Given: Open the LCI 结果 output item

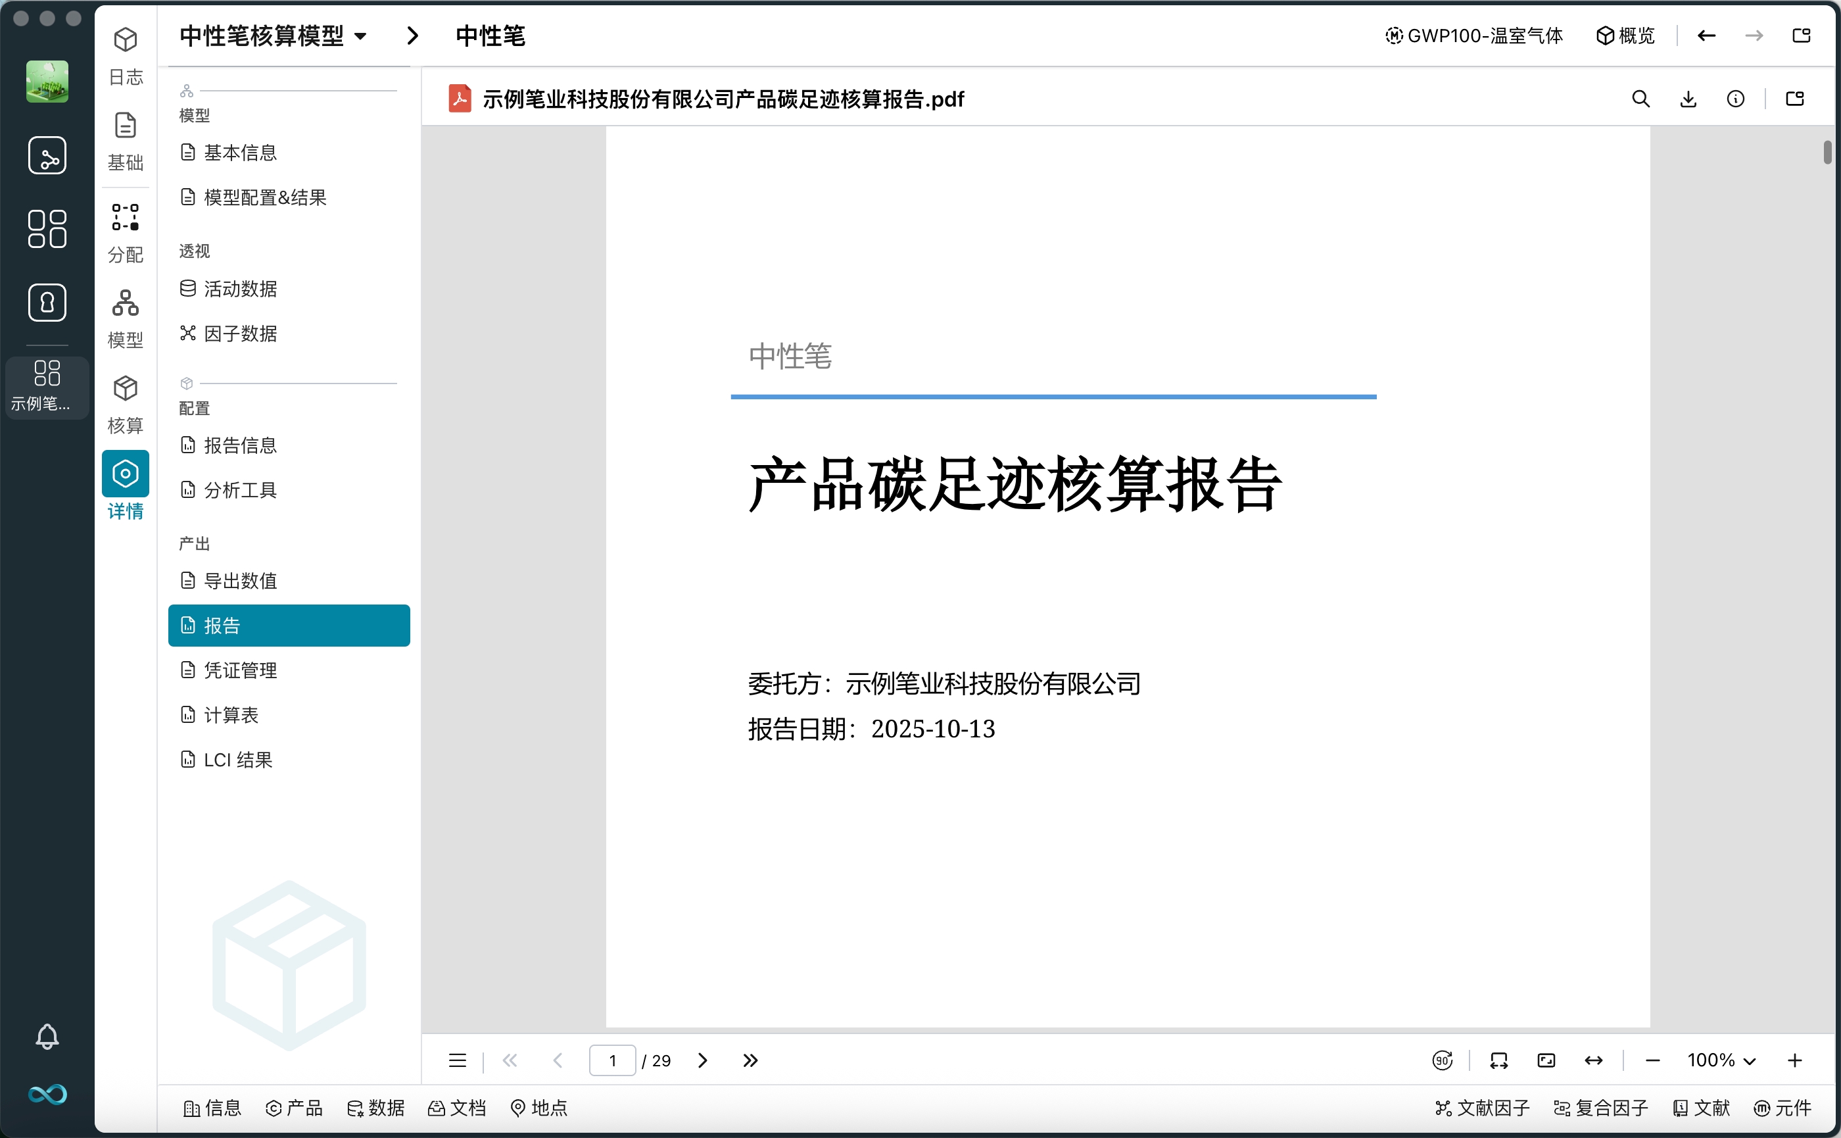Looking at the screenshot, I should [x=237, y=759].
